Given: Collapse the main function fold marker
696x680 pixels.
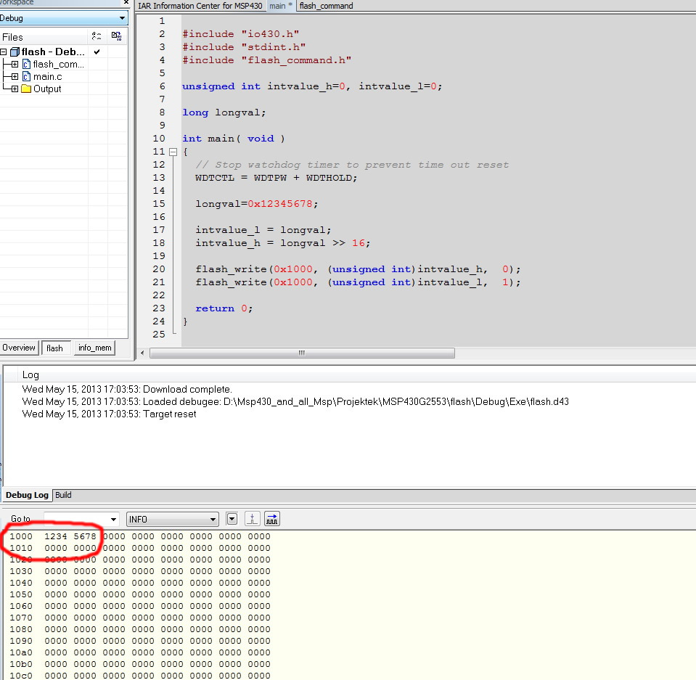Looking at the screenshot, I should (173, 152).
